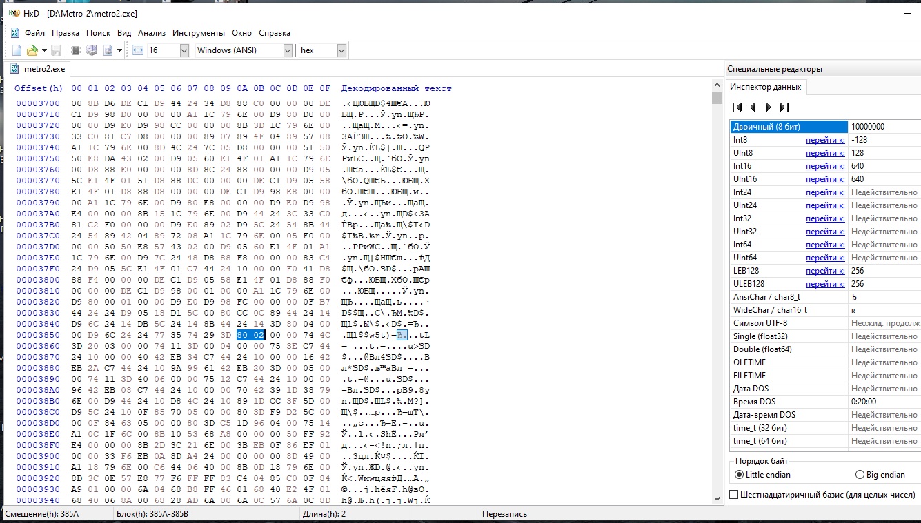This screenshot has height=523, width=921.
Task: Open the bytes per row dropdown showing 16
Action: point(184,50)
